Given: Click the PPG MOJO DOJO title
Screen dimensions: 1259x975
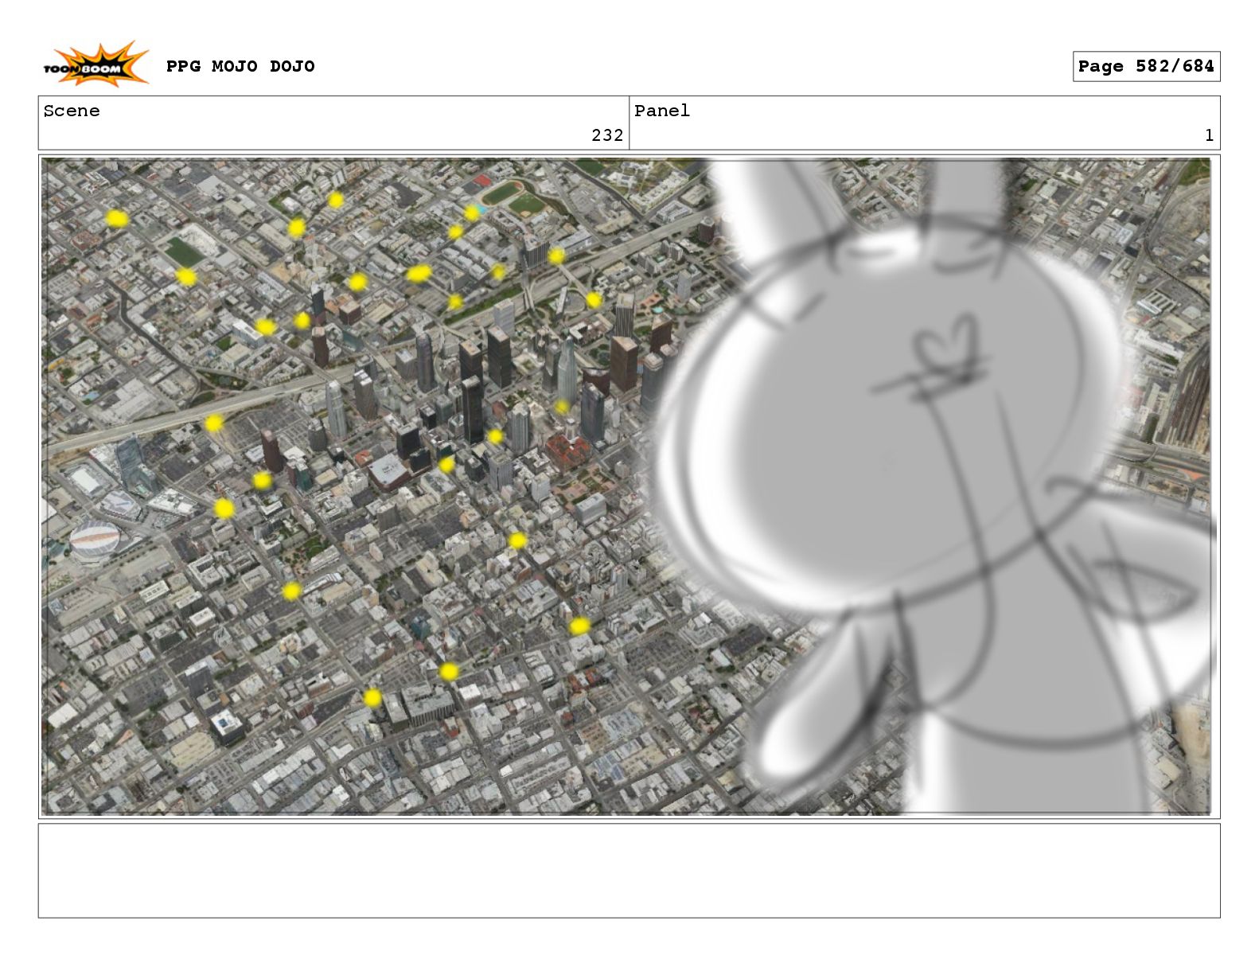Looking at the screenshot, I should click(x=240, y=66).
